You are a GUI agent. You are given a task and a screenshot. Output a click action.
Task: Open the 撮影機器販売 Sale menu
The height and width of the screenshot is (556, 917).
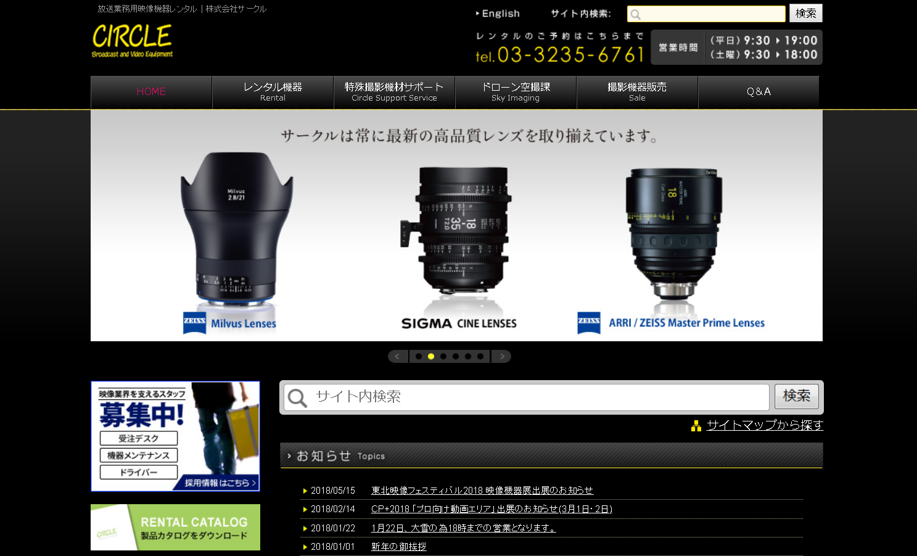coord(637,92)
